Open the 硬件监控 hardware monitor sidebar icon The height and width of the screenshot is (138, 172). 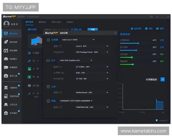[x=6, y=34]
